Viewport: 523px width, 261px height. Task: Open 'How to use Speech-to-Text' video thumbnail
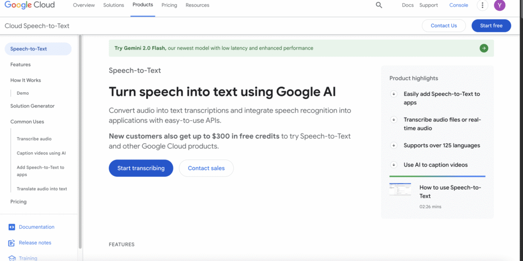click(400, 189)
